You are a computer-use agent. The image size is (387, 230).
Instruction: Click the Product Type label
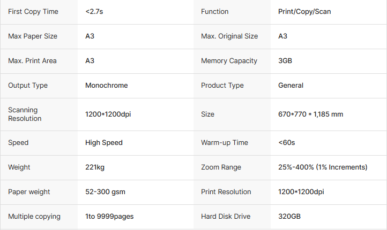coord(222,86)
